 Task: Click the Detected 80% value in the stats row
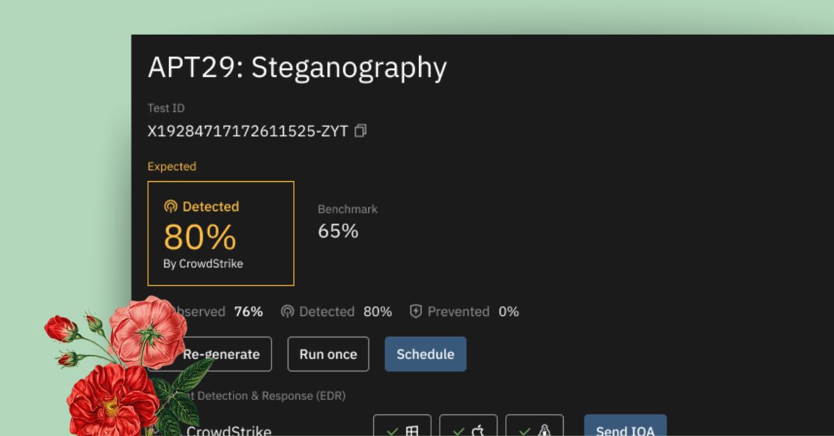click(377, 312)
